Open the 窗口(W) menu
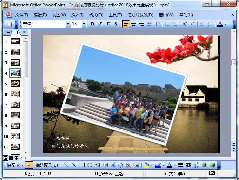The image size is (239, 180). (166, 15)
